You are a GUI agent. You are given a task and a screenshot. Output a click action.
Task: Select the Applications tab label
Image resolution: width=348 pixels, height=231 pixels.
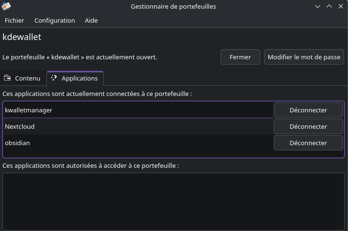tap(80, 78)
